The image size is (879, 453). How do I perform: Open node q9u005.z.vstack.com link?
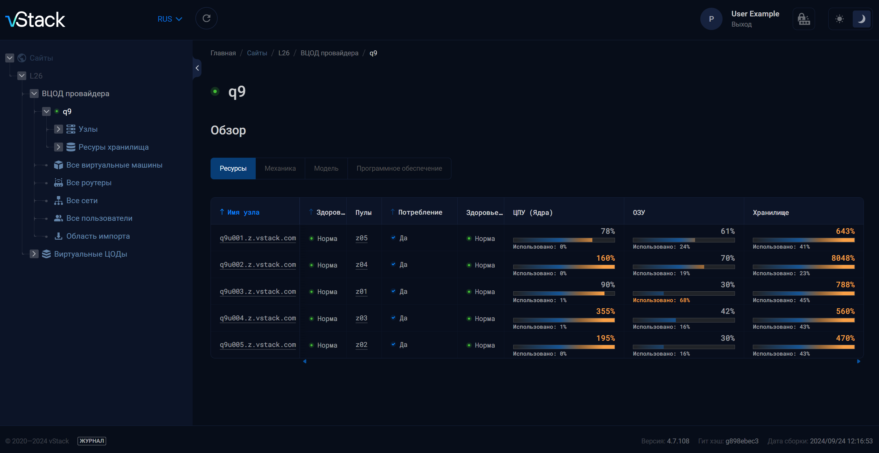[258, 345]
